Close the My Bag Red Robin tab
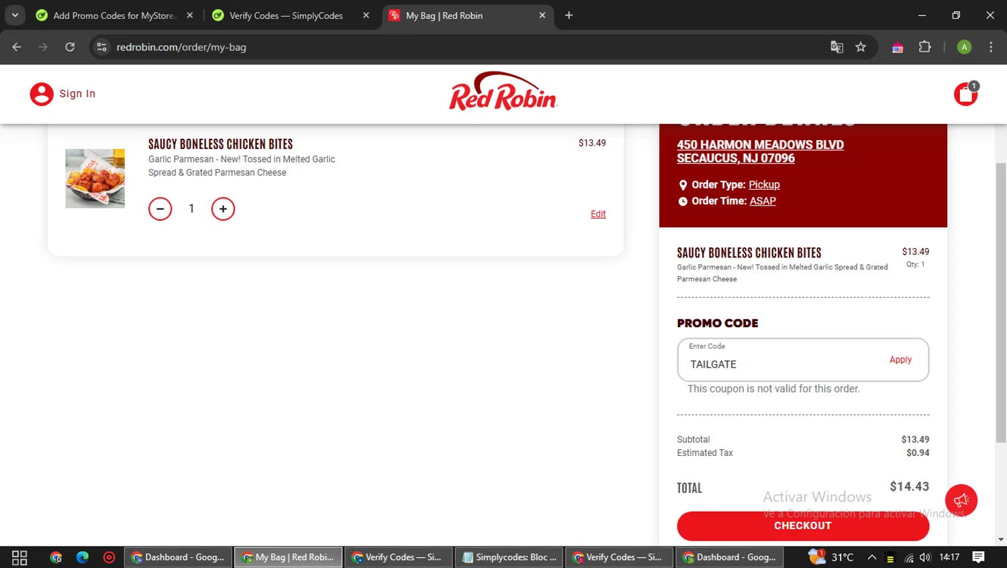Screen dimensions: 1007x568 pyautogui.click(x=542, y=15)
